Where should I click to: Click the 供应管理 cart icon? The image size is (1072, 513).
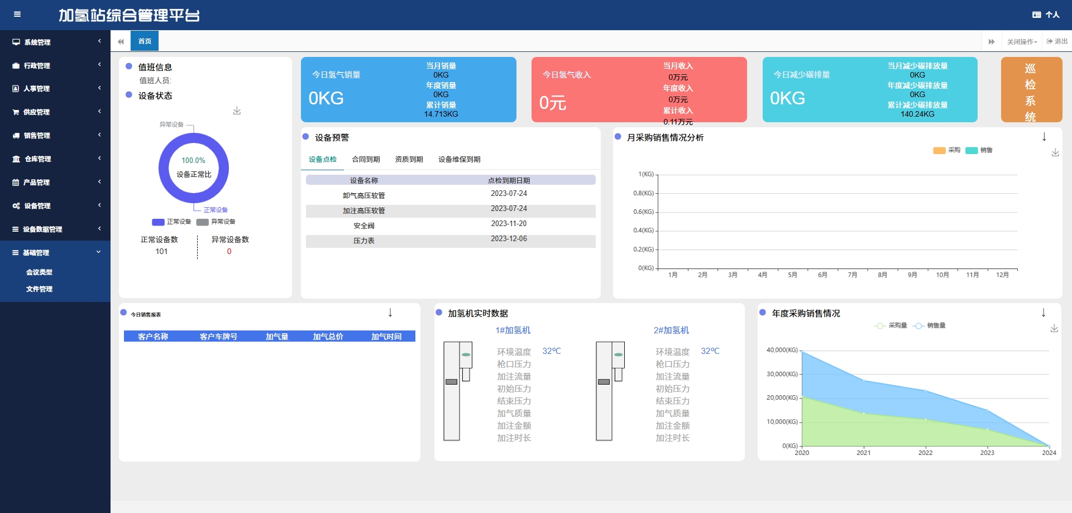pyautogui.click(x=16, y=112)
